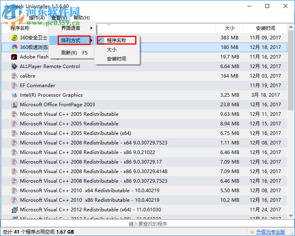
Task: Click the Intel(R) Processor Graphics icon
Action: tap(14, 95)
